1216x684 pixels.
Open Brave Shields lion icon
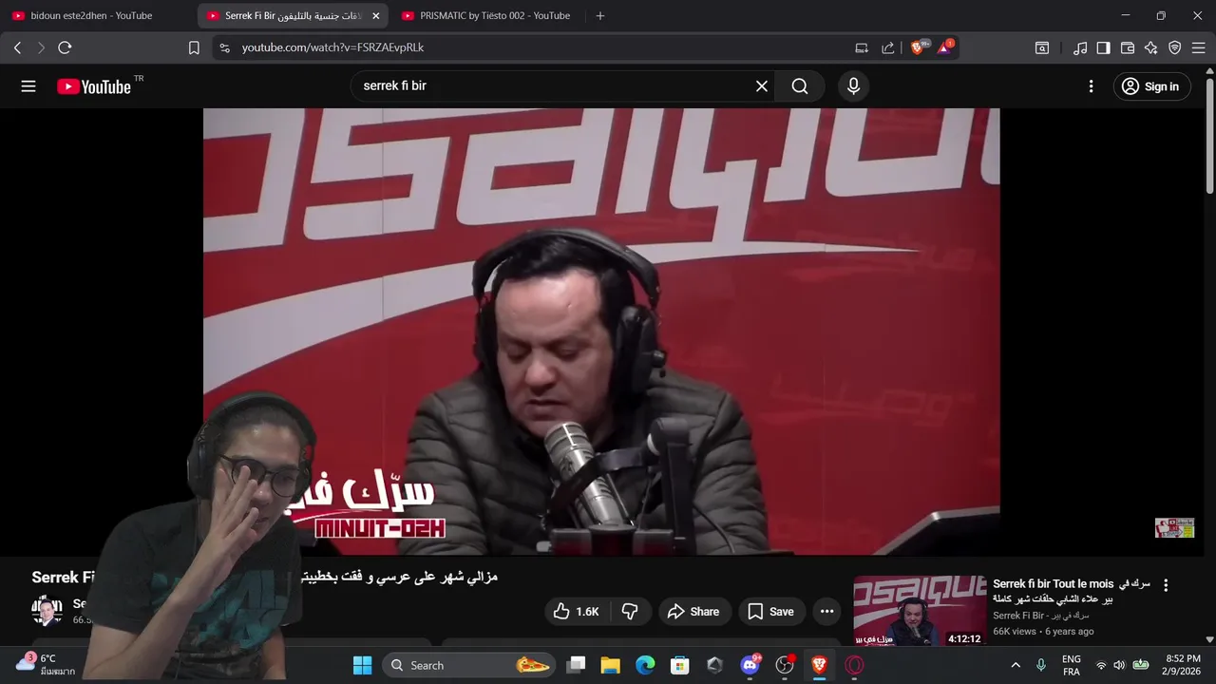click(920, 47)
